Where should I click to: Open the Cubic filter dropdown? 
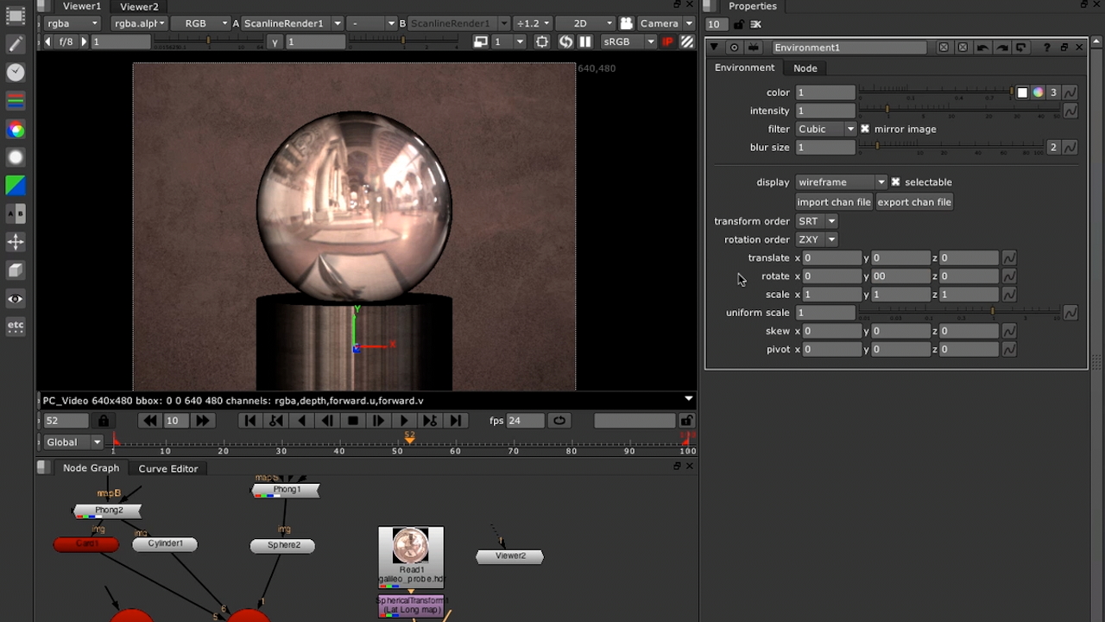pyautogui.click(x=825, y=129)
